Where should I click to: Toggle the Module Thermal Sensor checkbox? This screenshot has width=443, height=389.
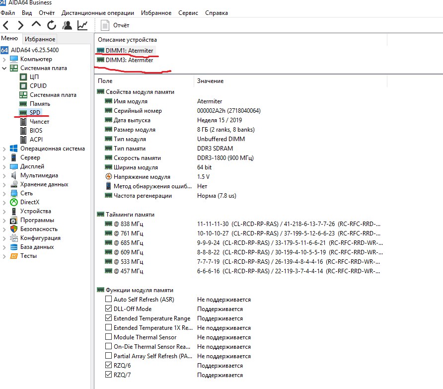coord(108,337)
